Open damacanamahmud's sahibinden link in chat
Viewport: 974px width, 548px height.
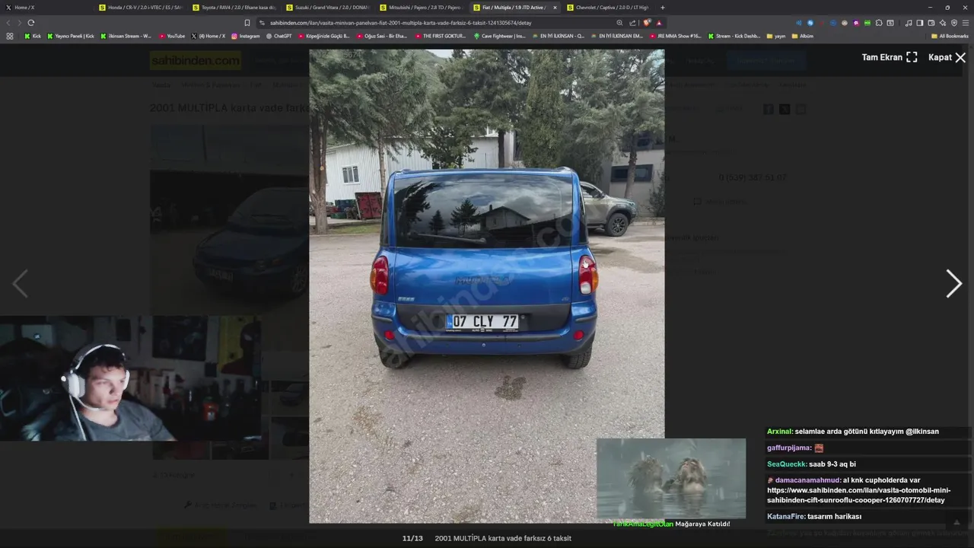tap(858, 495)
